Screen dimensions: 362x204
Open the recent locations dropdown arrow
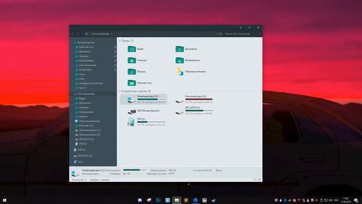tap(83, 34)
